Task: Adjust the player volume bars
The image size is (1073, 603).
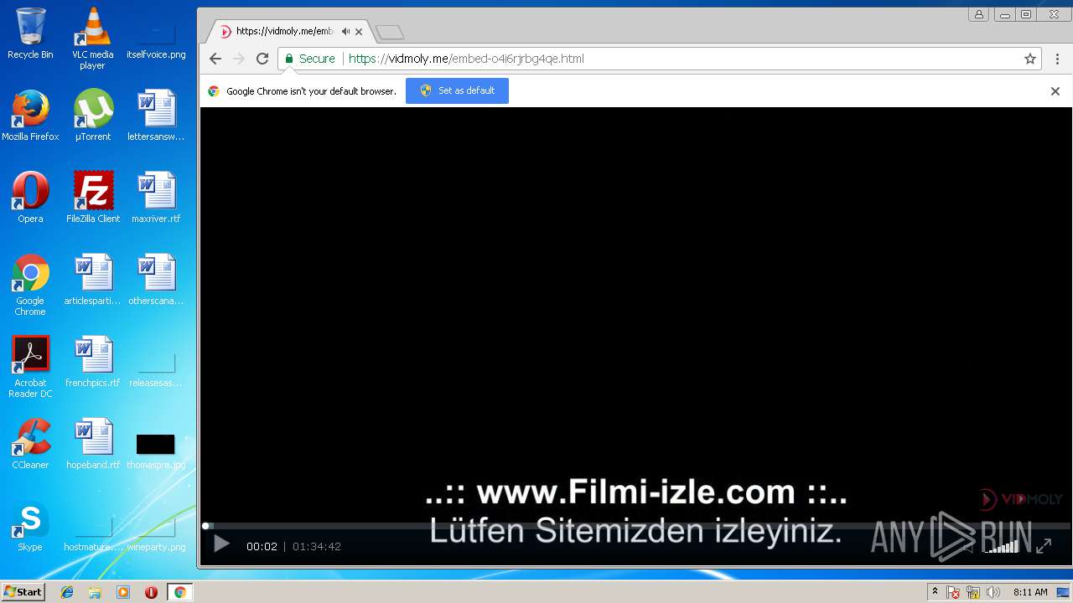Action: coord(1002,546)
